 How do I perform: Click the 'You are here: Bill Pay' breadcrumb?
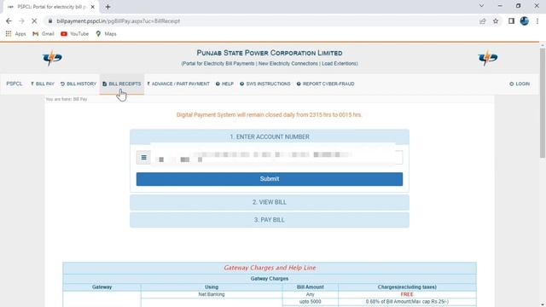67,99
